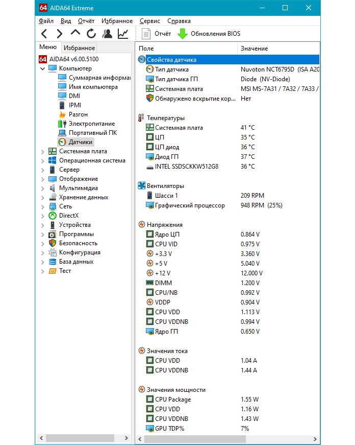This screenshot has height=445, width=355.
Task: Expand the Сервер tree node
Action: [42, 170]
